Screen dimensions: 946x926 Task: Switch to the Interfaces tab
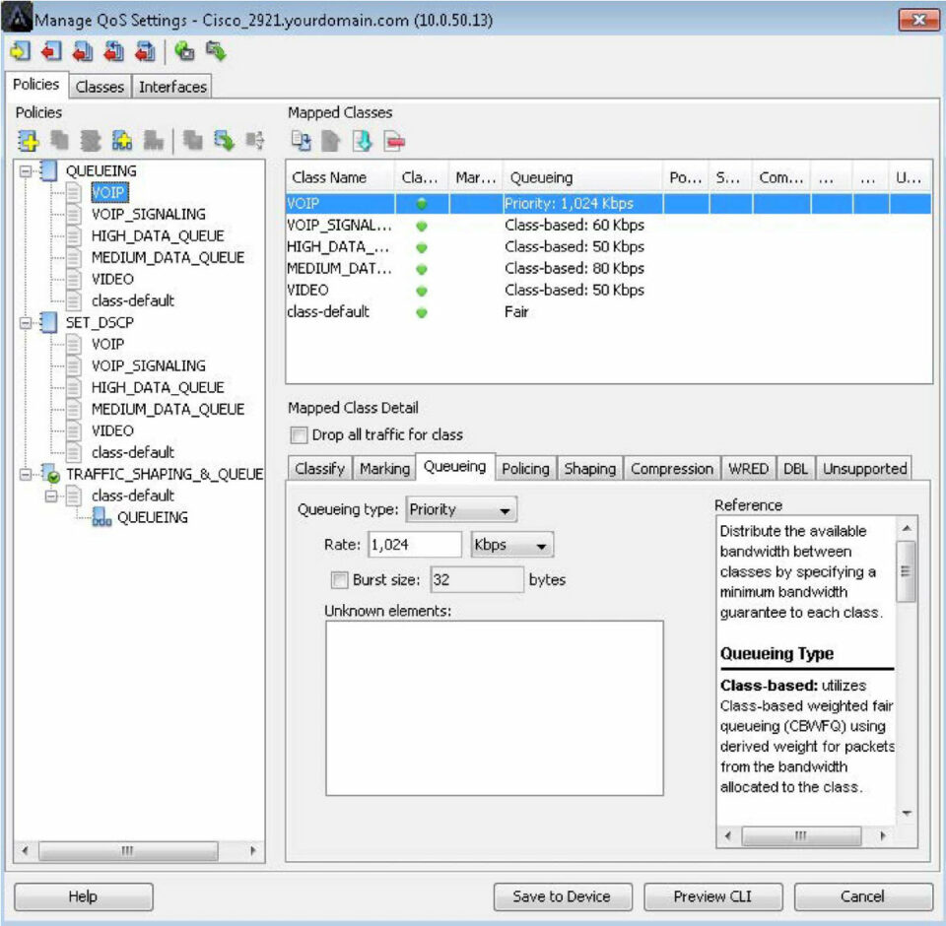(x=172, y=86)
